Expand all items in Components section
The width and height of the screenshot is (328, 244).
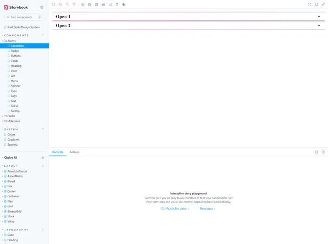click(43, 35)
